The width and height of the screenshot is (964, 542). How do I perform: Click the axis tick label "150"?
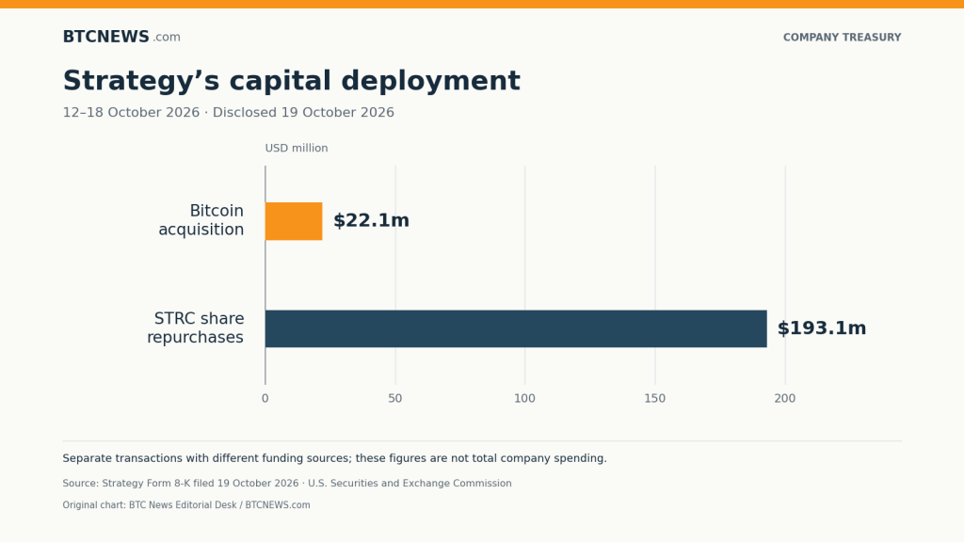pyautogui.click(x=655, y=398)
